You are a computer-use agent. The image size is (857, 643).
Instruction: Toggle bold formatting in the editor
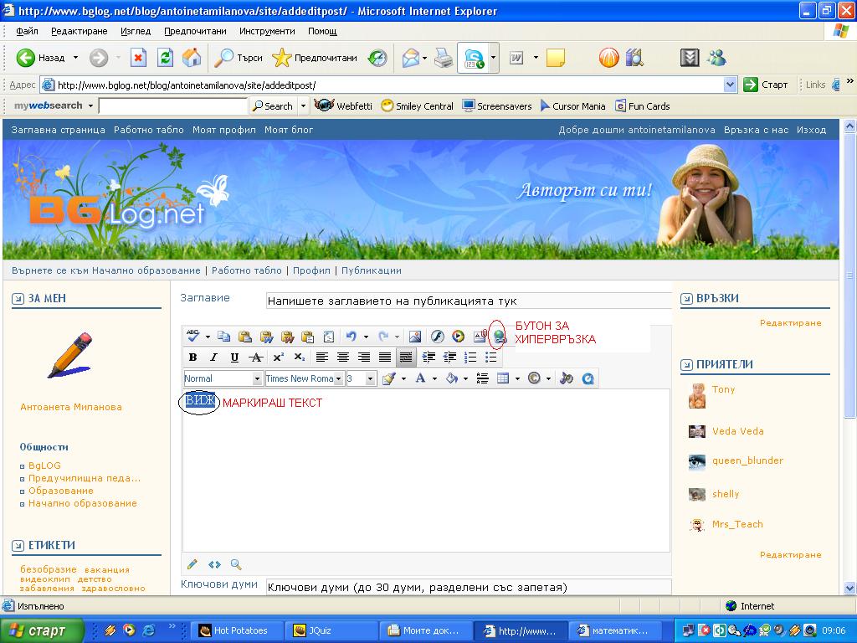[192, 357]
